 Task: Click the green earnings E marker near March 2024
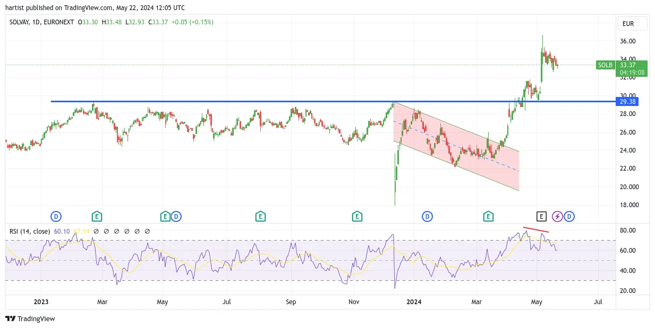488,216
